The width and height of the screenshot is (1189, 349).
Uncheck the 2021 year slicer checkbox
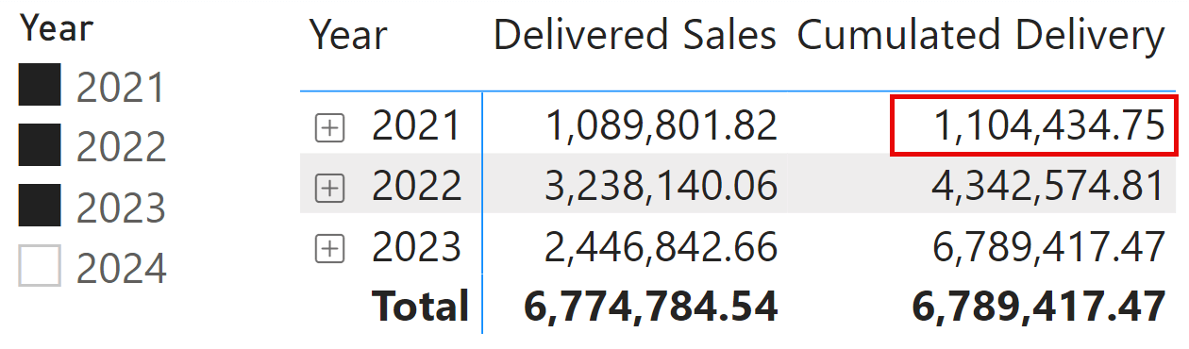pyautogui.click(x=40, y=85)
